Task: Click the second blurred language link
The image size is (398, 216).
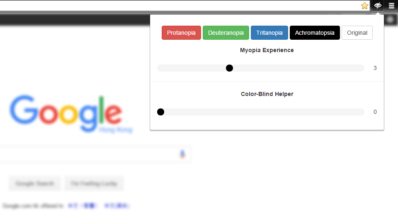Action: 116,206
